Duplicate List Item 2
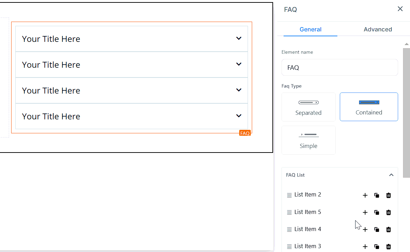This screenshot has height=252, width=410. pyautogui.click(x=376, y=195)
